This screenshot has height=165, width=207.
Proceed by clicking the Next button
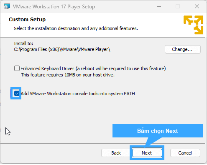click(147, 153)
